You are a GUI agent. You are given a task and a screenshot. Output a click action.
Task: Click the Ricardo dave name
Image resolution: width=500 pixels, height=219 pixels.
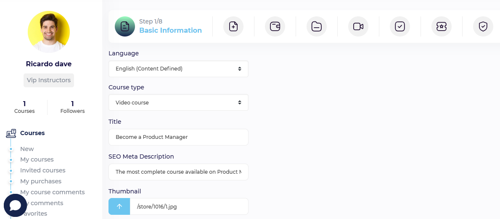point(49,64)
